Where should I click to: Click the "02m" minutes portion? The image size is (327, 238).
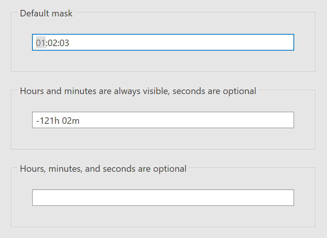(72, 121)
